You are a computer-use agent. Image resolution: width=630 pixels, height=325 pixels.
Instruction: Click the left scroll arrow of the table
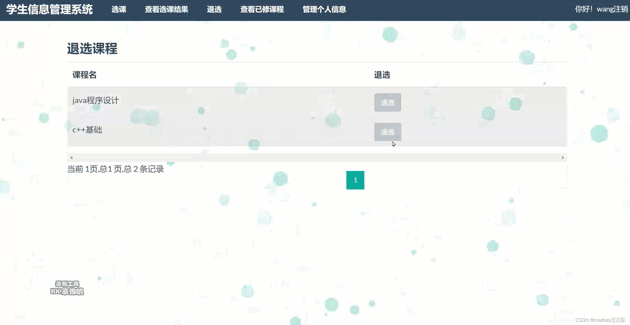[71, 158]
